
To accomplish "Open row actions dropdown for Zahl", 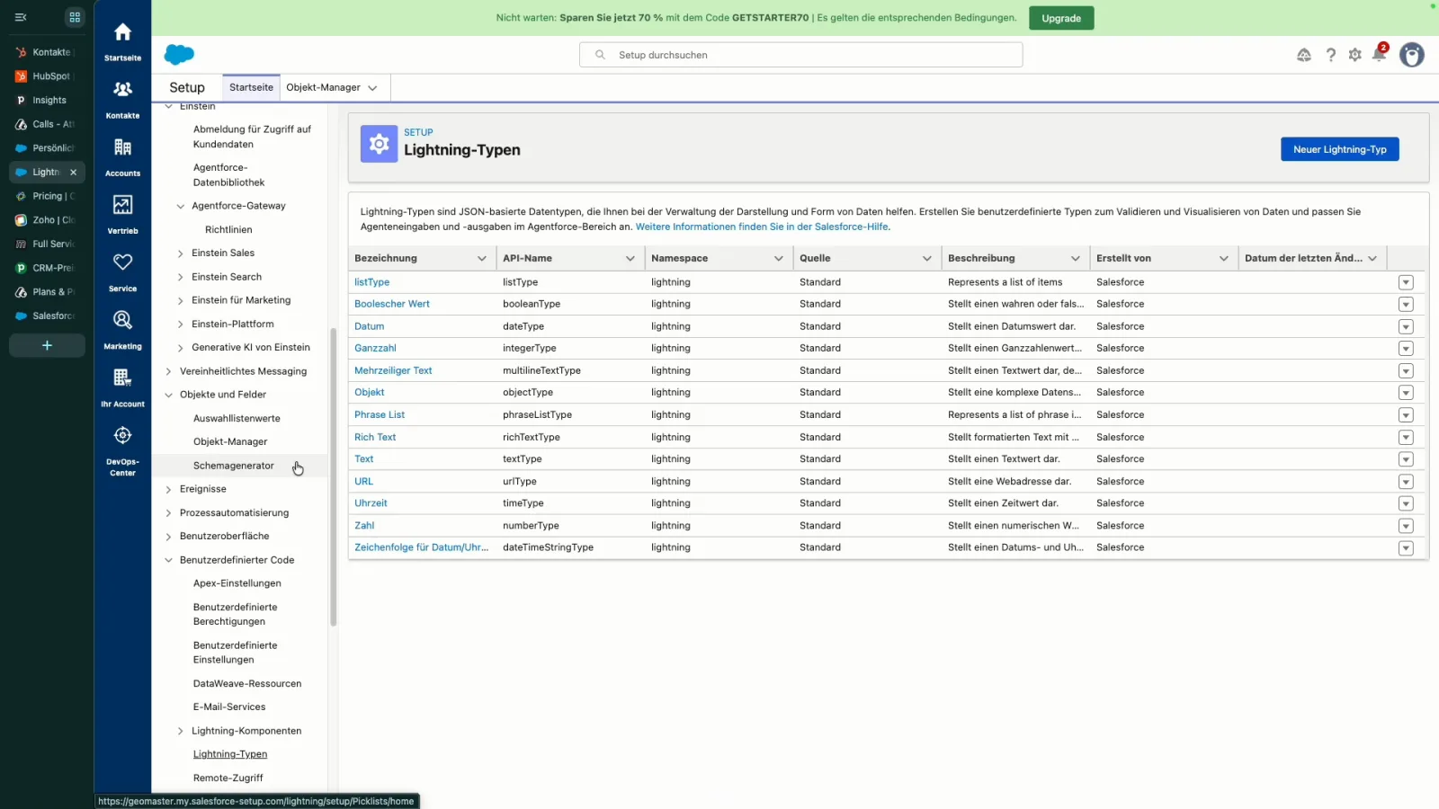I will coord(1406,526).
